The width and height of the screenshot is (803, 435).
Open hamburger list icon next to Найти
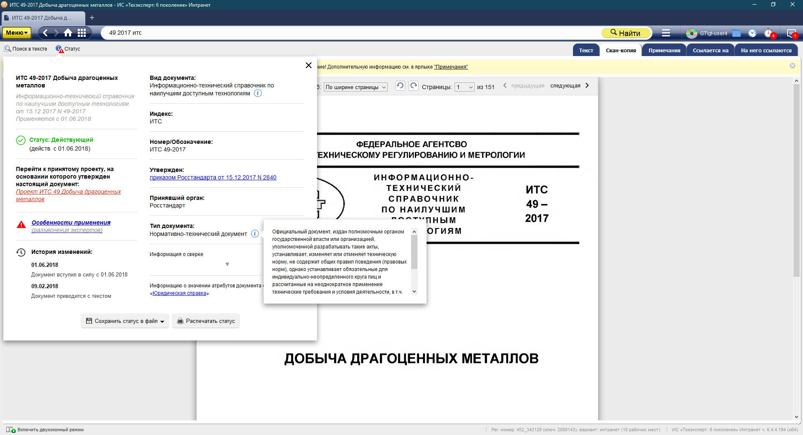666,33
